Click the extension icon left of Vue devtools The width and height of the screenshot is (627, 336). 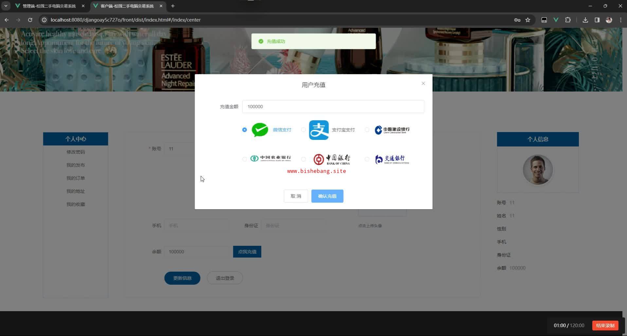544,20
